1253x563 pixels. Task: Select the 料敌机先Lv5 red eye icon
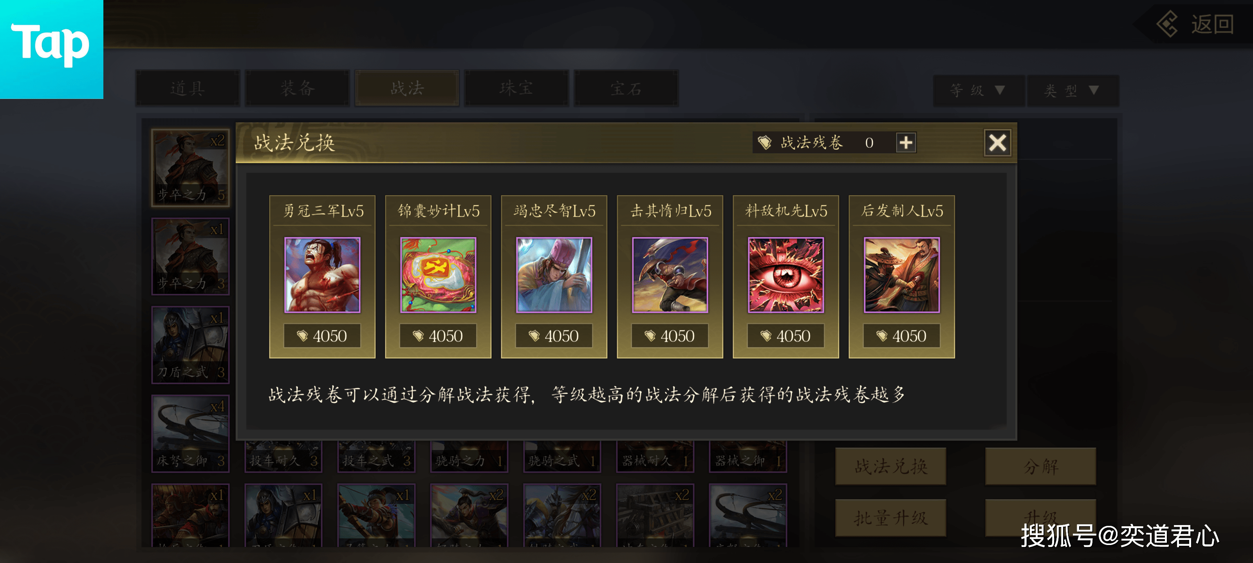[x=785, y=274]
